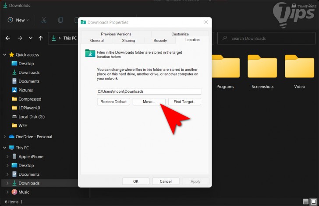Screen dimensions: 319x206
Task: Click Restore Default button
Action: tap(113, 102)
